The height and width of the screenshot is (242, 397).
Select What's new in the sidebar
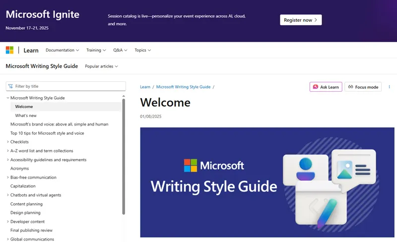point(26,116)
